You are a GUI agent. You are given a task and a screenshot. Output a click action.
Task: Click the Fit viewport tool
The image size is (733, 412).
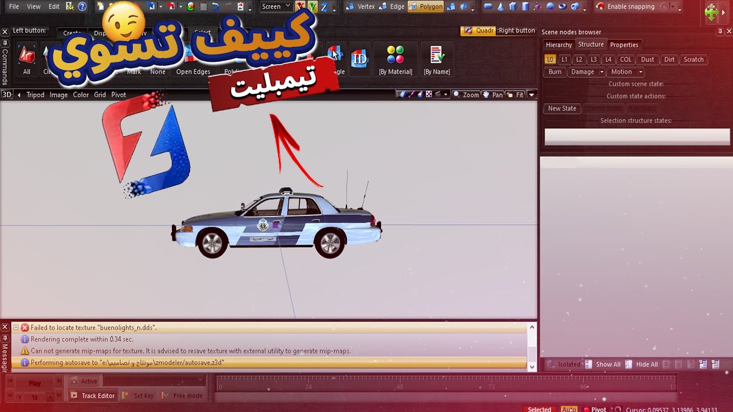pyautogui.click(x=515, y=94)
